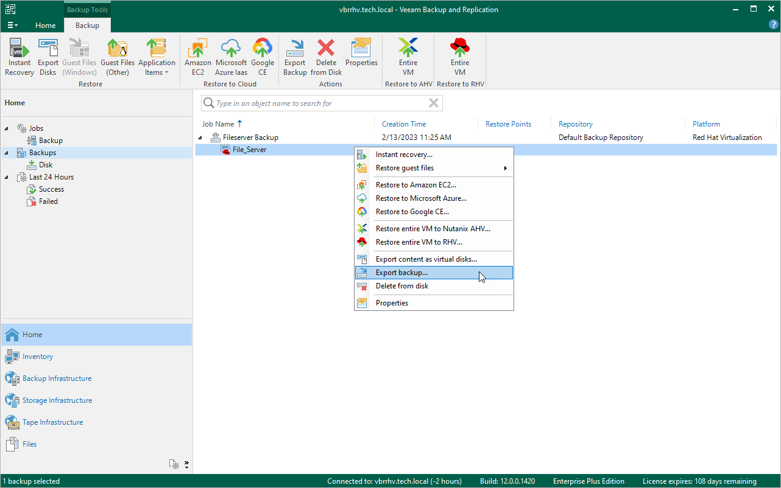Image resolution: width=781 pixels, height=488 pixels.
Task: Open Properties from the context menu
Action: (434, 303)
